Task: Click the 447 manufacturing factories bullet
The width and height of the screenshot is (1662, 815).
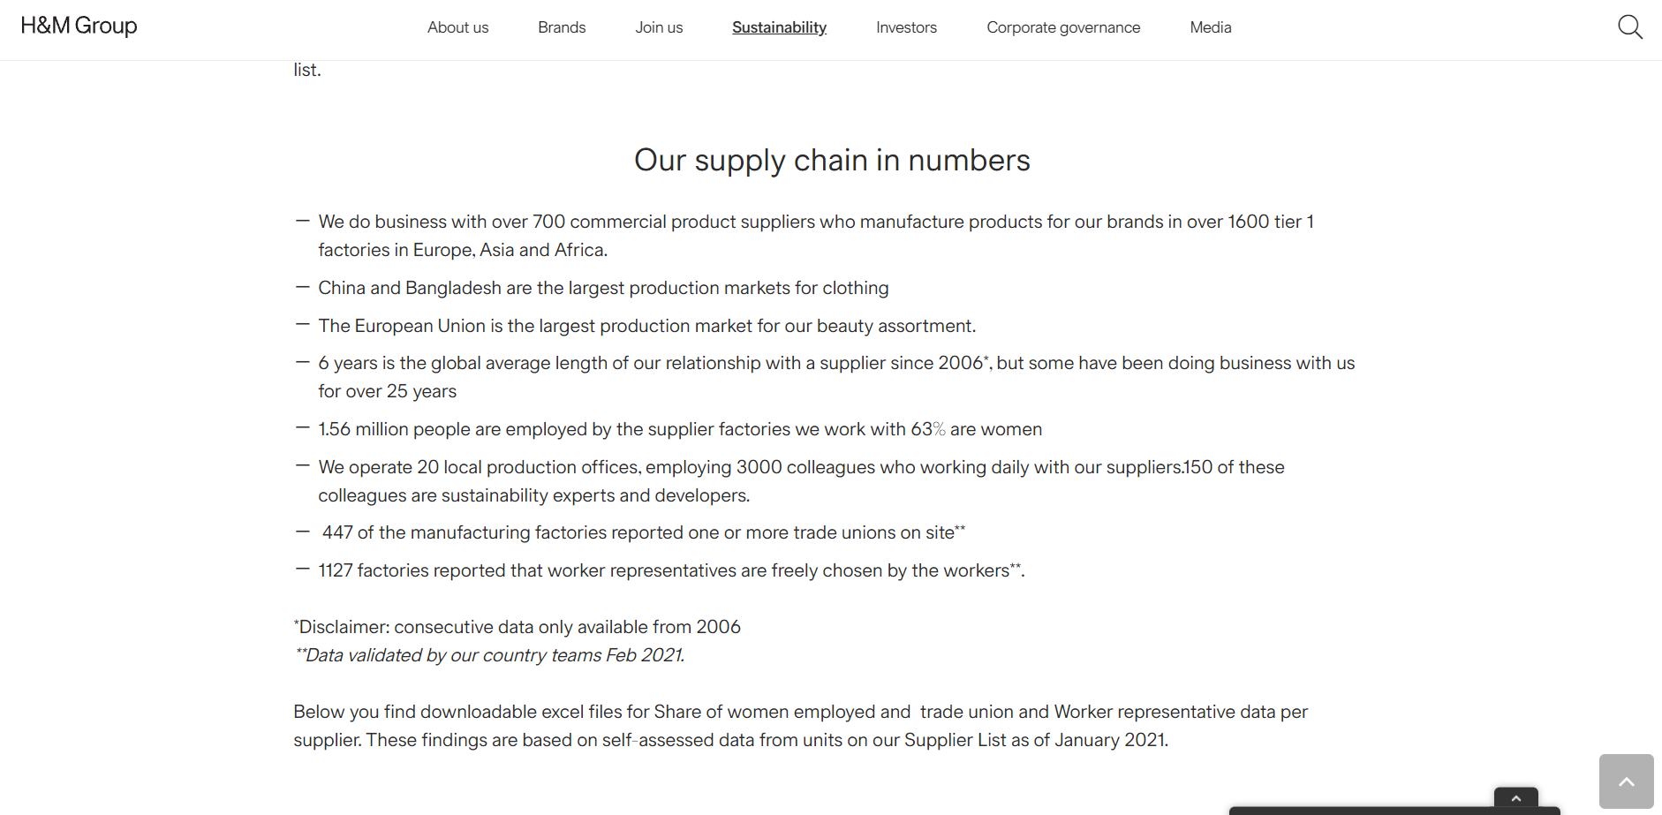Action: pos(643,532)
